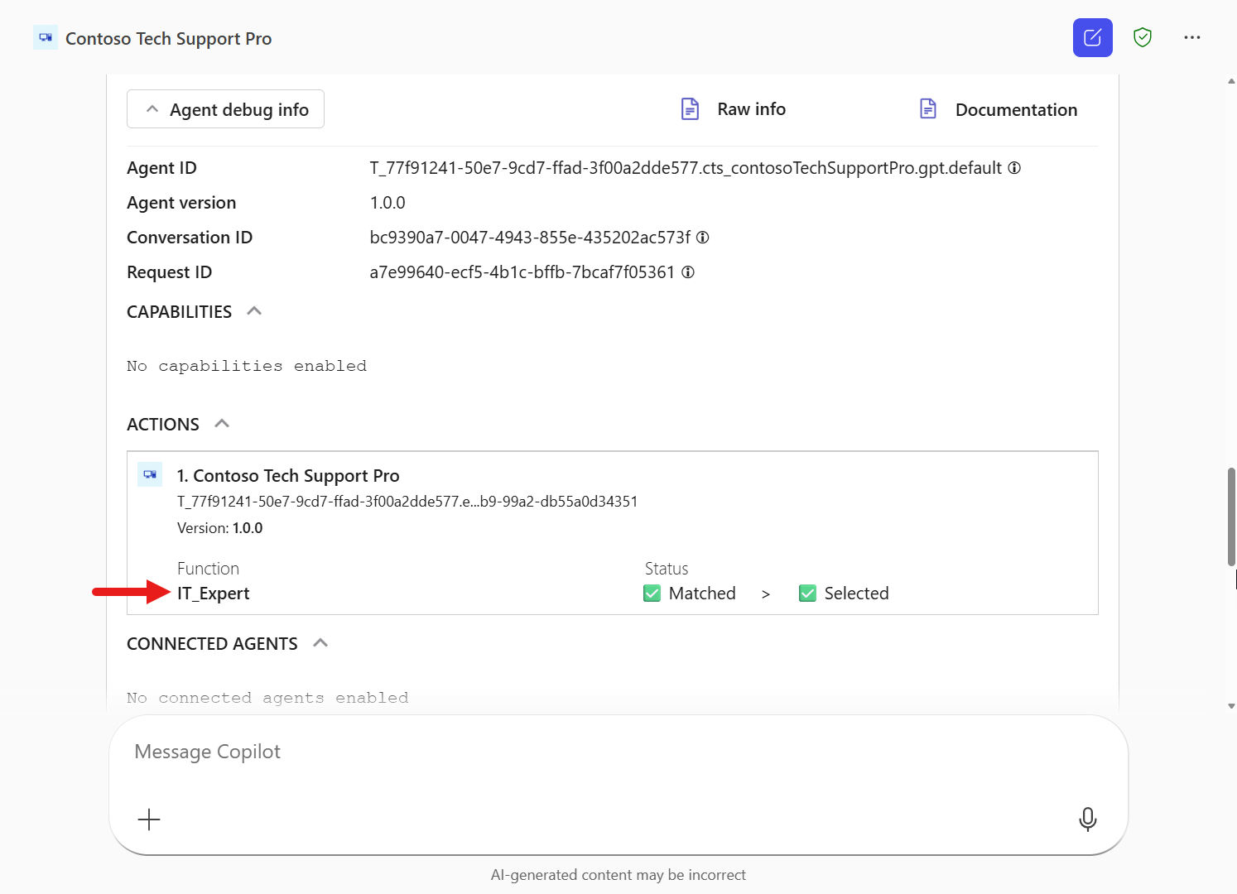The image size is (1237, 894).
Task: Click the Selected status checkmark
Action: pyautogui.click(x=807, y=594)
